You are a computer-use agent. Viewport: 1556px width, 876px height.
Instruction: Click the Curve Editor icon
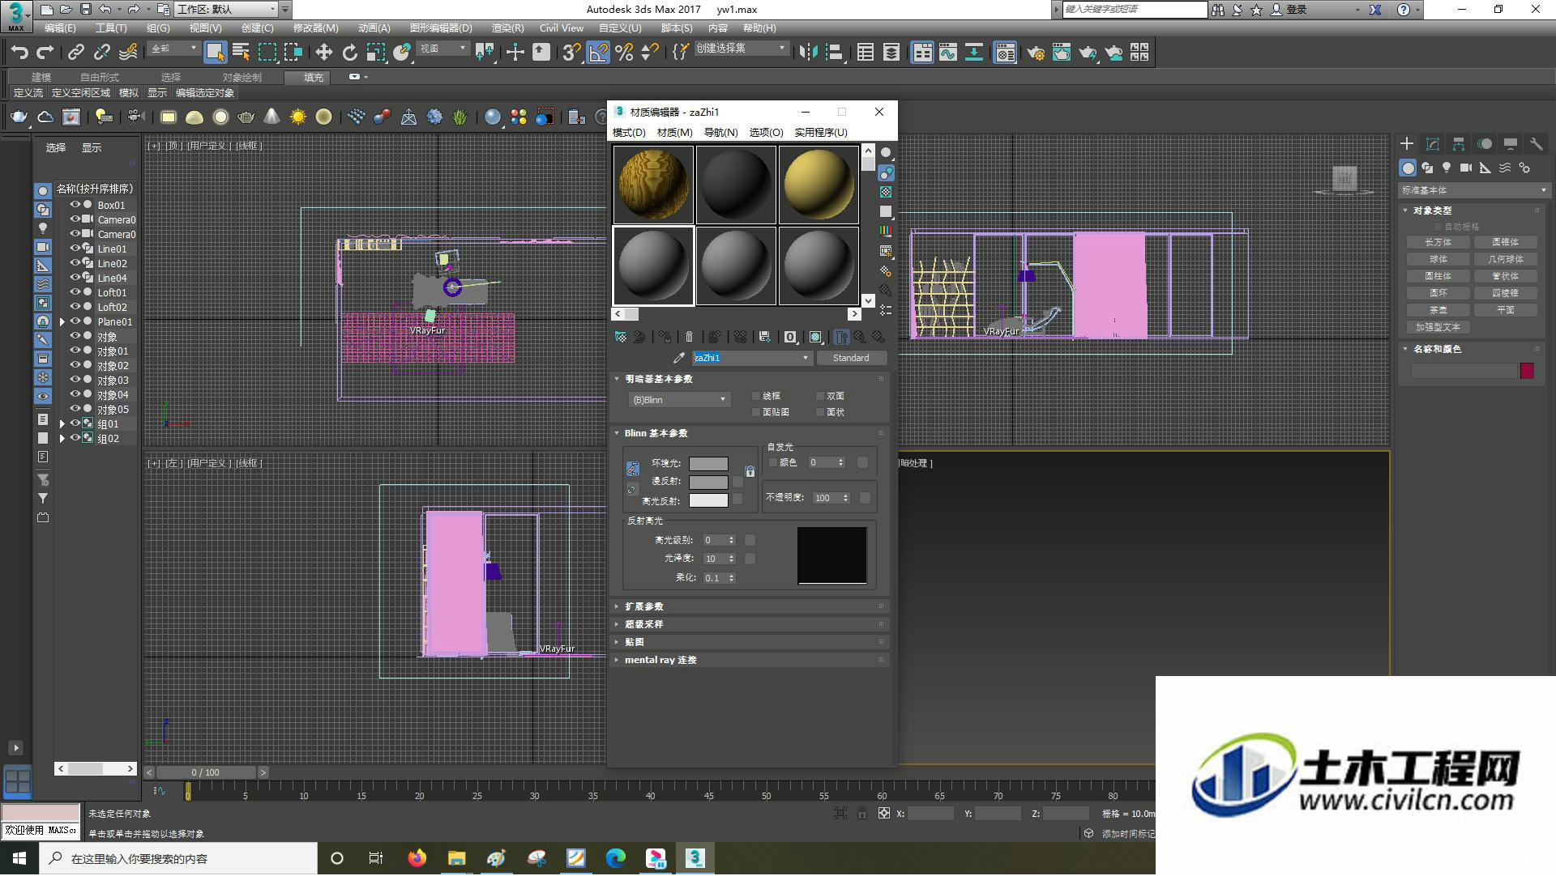(x=948, y=53)
